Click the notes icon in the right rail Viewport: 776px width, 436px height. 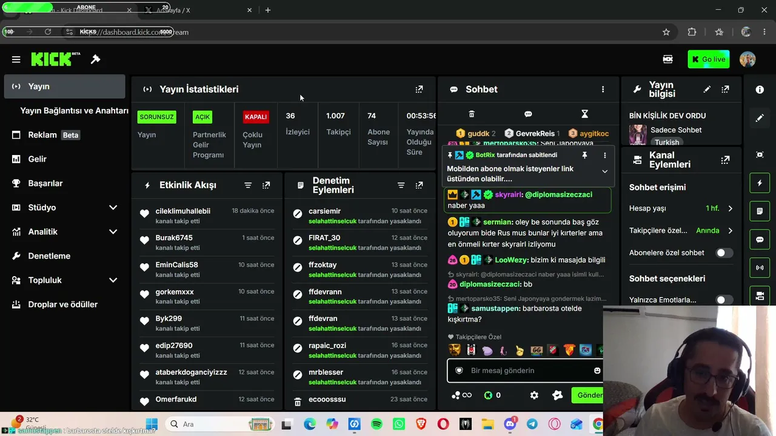pyautogui.click(x=760, y=211)
